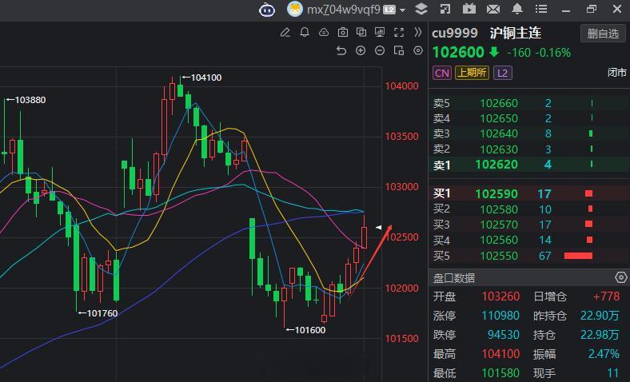Open the robot assistant icon
The width and height of the screenshot is (630, 382).
[267, 10]
